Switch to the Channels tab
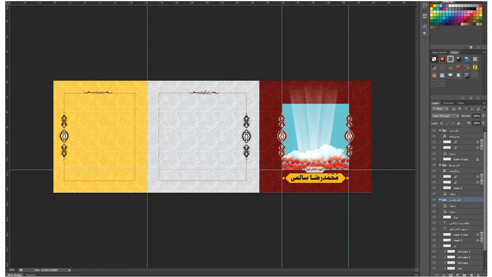Viewport: 492px width, 277px height. pos(448,103)
